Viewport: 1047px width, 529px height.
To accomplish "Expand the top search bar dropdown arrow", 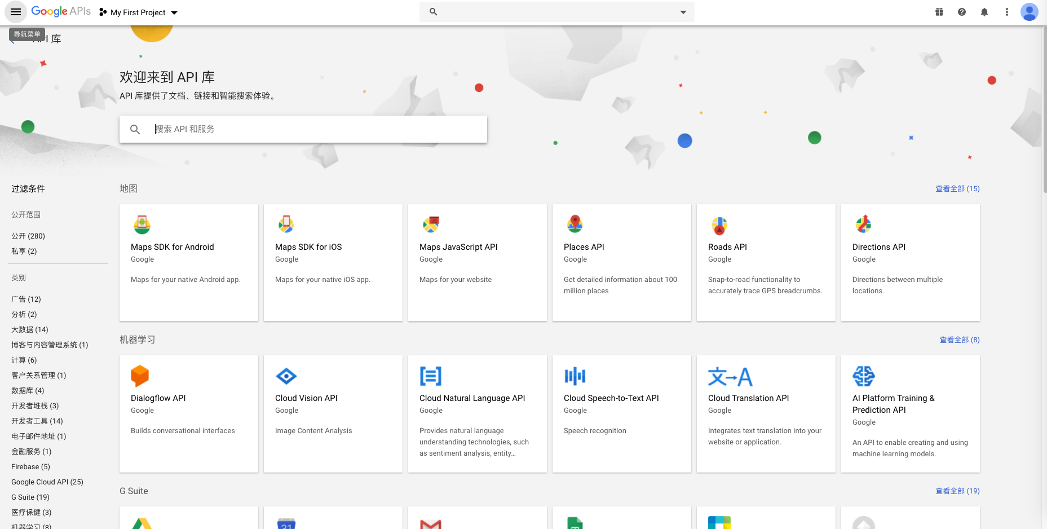I will pyautogui.click(x=683, y=12).
